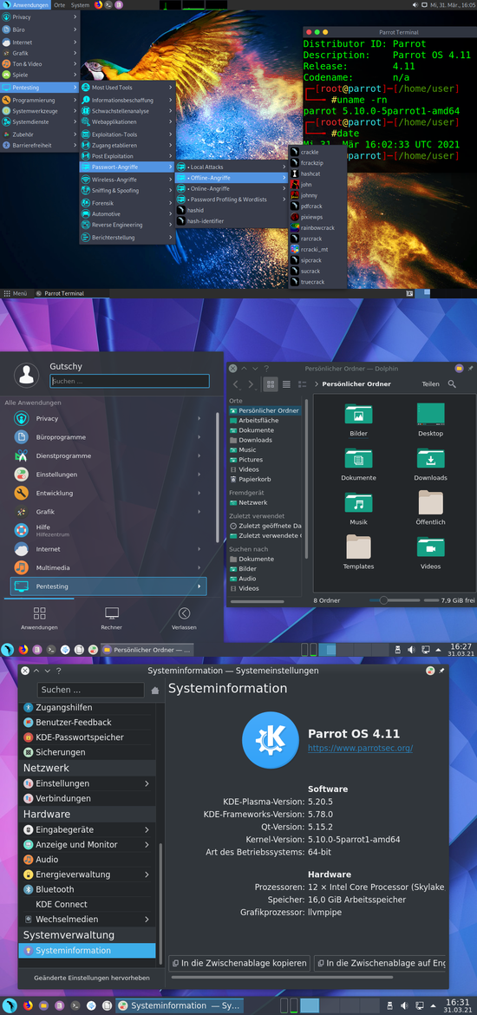The width and height of the screenshot is (477, 1015).
Task: Open Bluetooth in the Hardware settings list
Action: tap(87, 889)
